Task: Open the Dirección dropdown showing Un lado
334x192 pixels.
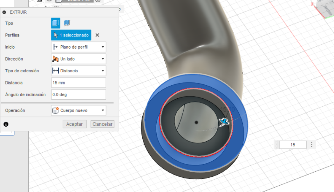Action: [78, 59]
